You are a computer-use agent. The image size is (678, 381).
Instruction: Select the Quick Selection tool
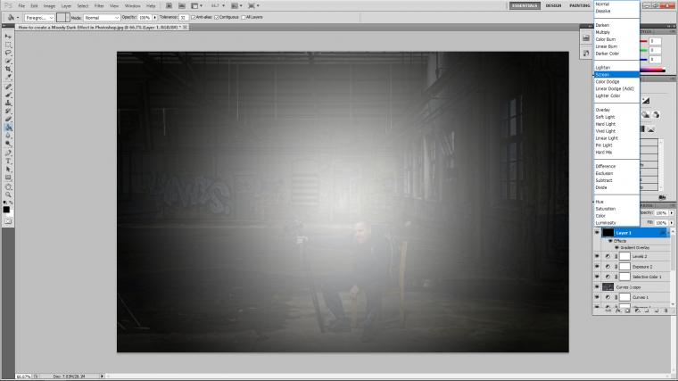[8, 61]
